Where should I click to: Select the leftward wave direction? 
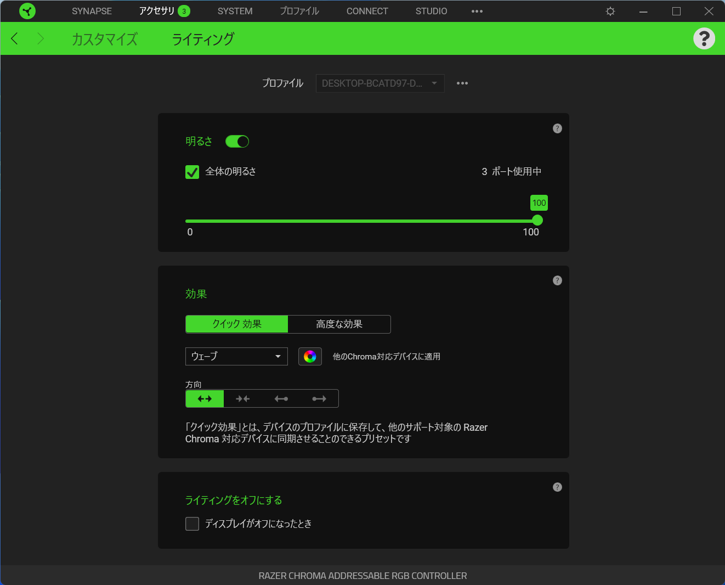281,399
